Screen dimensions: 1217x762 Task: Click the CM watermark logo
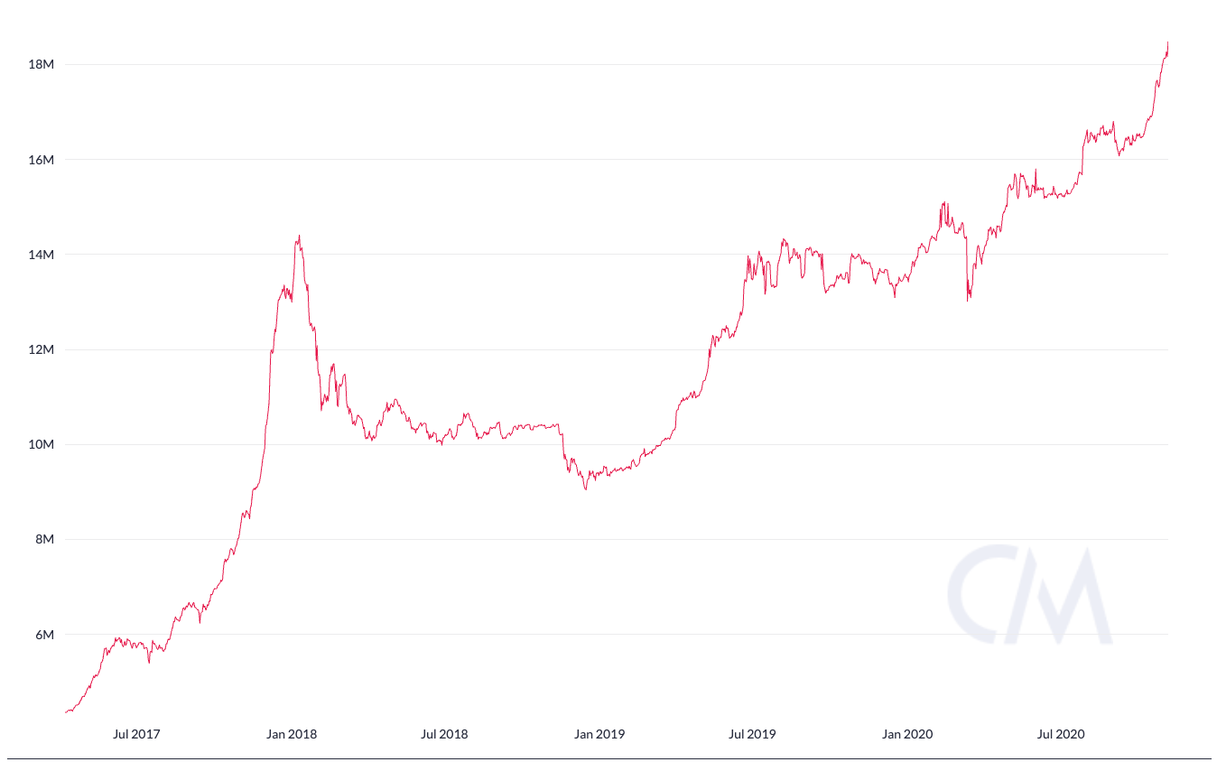[1029, 595]
